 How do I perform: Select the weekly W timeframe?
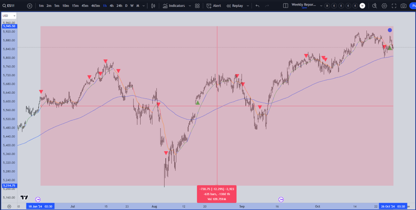click(x=132, y=6)
